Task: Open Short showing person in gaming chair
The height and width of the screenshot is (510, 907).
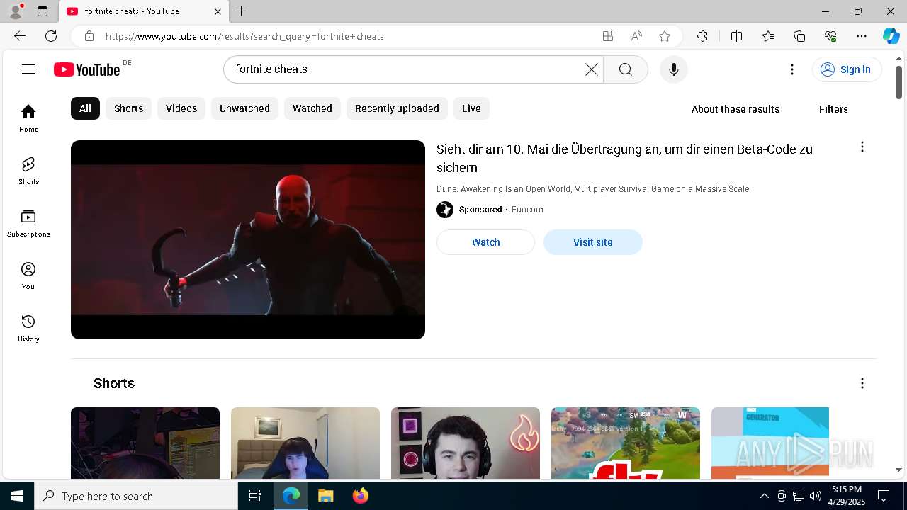Action: [x=305, y=443]
